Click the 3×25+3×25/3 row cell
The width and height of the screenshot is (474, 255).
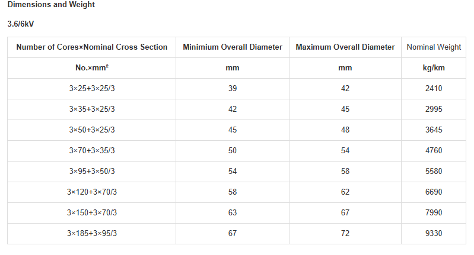coord(91,88)
